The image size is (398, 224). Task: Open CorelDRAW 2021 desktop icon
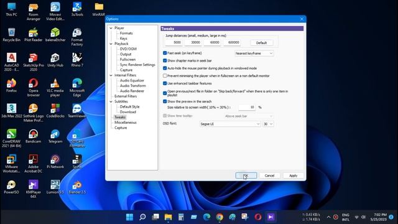[11, 138]
